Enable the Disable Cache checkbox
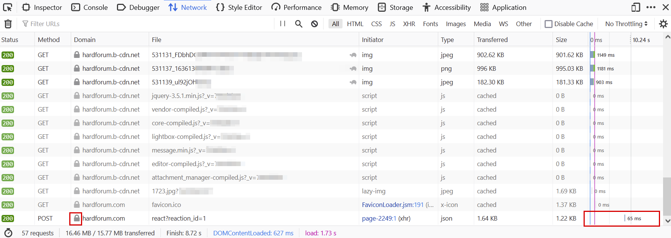Image resolution: width=671 pixels, height=238 pixels. 548,24
